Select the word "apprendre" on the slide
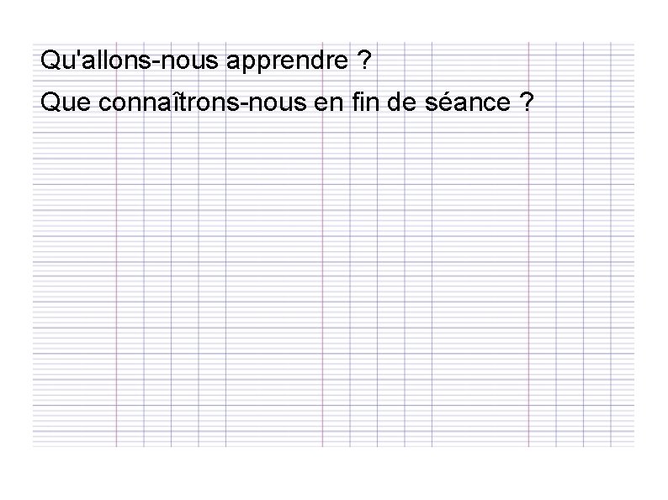 (x=287, y=62)
